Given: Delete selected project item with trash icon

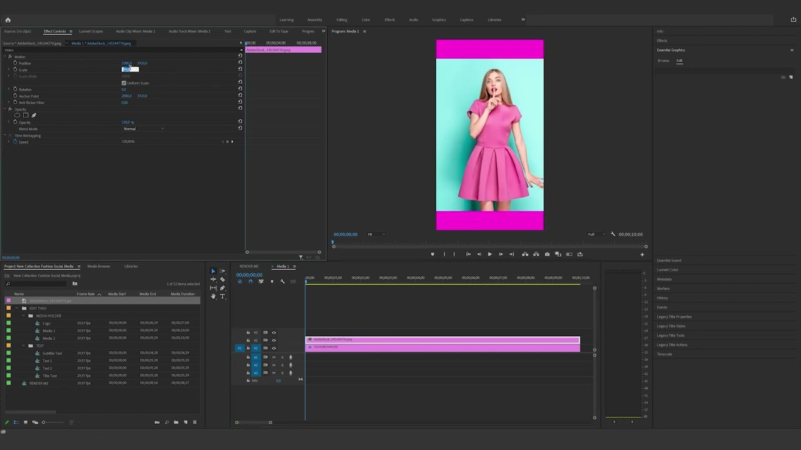Looking at the screenshot, I should (195, 422).
